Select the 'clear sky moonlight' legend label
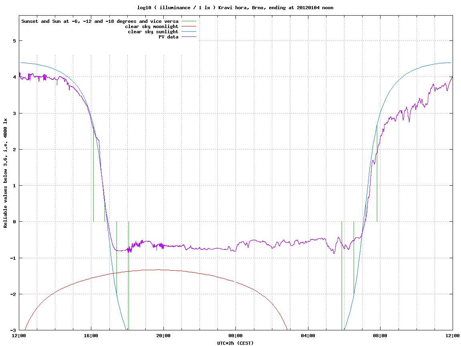 click(152, 26)
